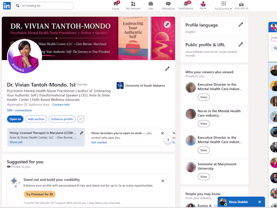Open Show job link

click(x=16, y=142)
